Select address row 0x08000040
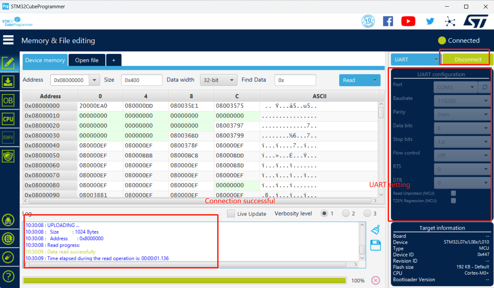Screen dimensions: 494x288 pyautogui.click(x=50, y=146)
